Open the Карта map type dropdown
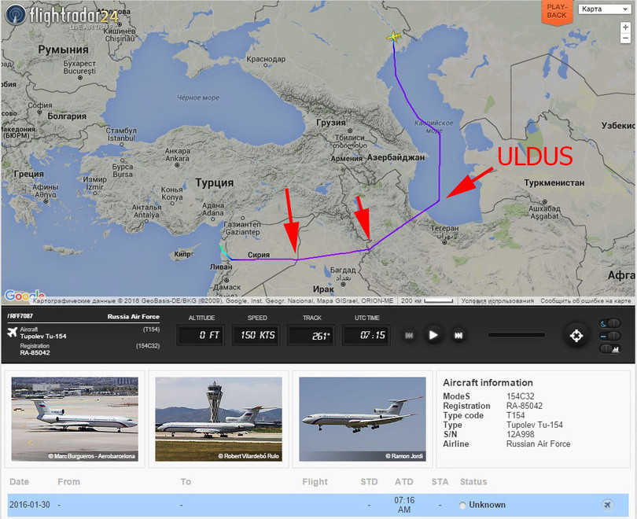The height and width of the screenshot is (519, 637). point(605,9)
